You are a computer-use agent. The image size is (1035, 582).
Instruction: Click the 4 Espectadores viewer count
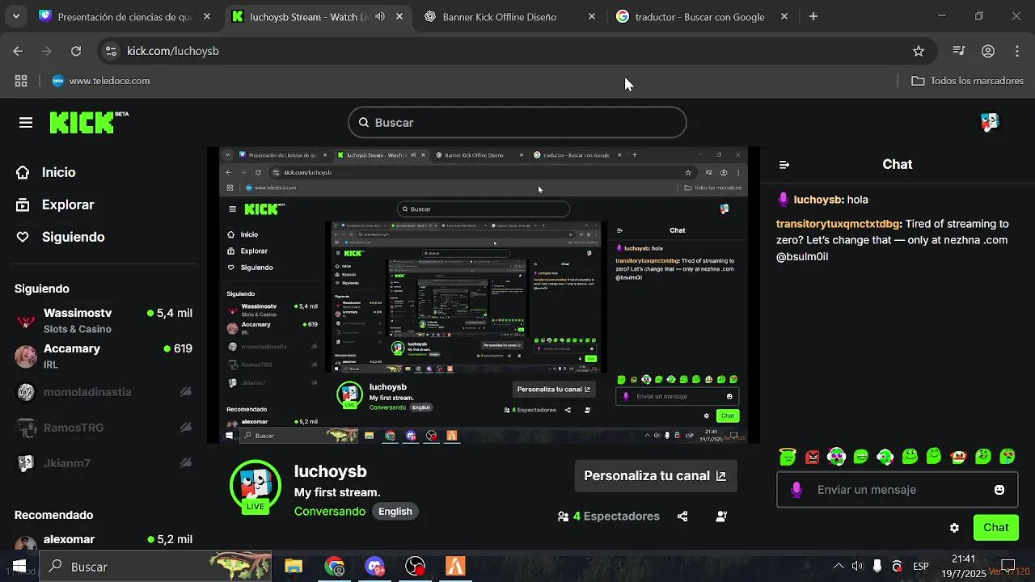(x=608, y=517)
